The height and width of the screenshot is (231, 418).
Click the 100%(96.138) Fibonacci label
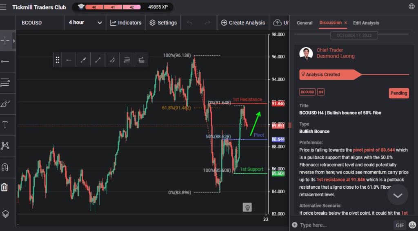point(177,55)
